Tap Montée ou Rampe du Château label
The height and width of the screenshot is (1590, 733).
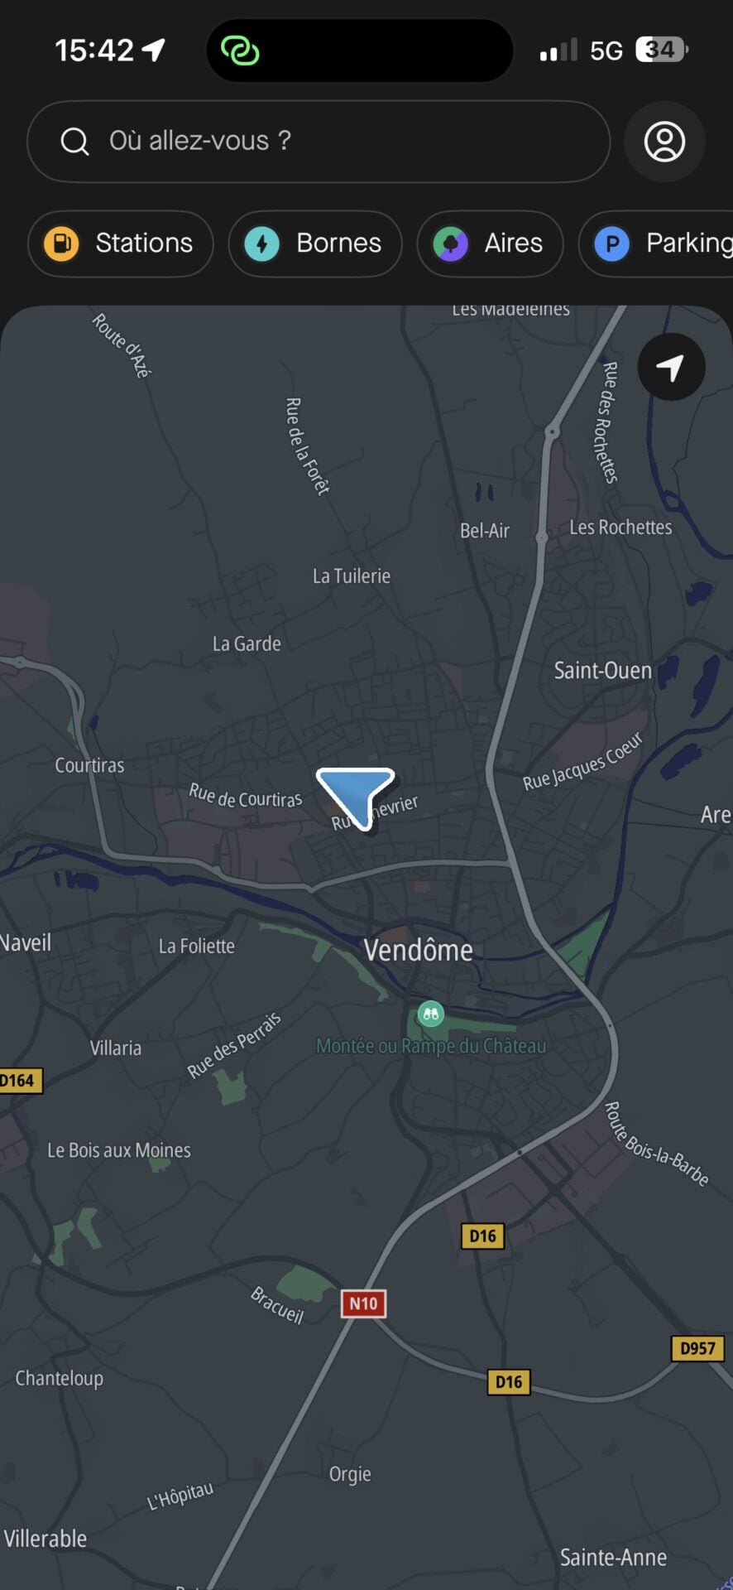coord(431,1046)
